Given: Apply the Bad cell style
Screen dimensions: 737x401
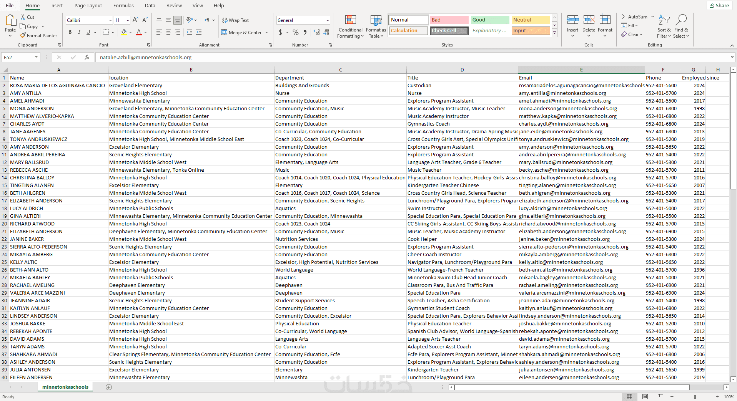Looking at the screenshot, I should [x=449, y=20].
